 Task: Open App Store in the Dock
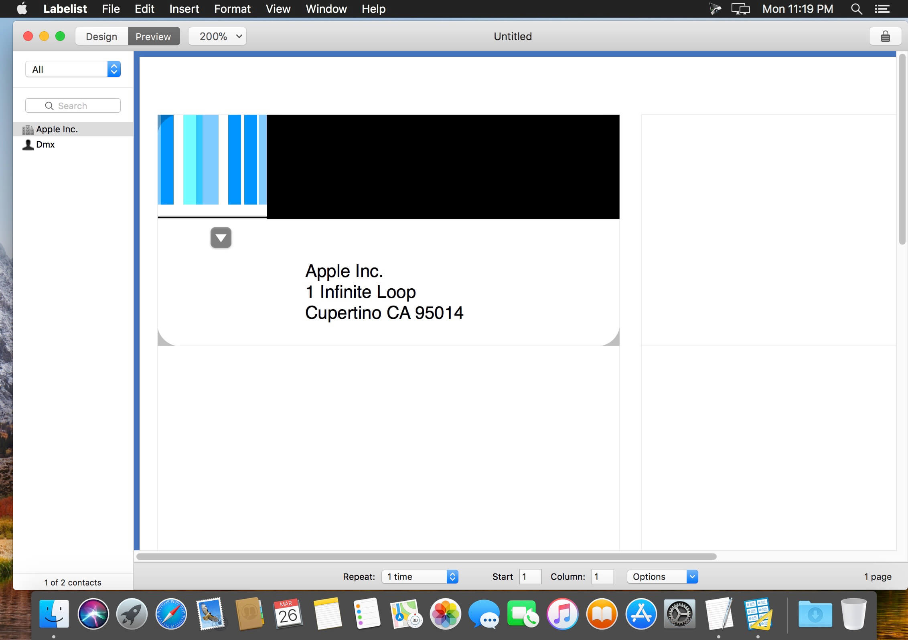point(640,614)
